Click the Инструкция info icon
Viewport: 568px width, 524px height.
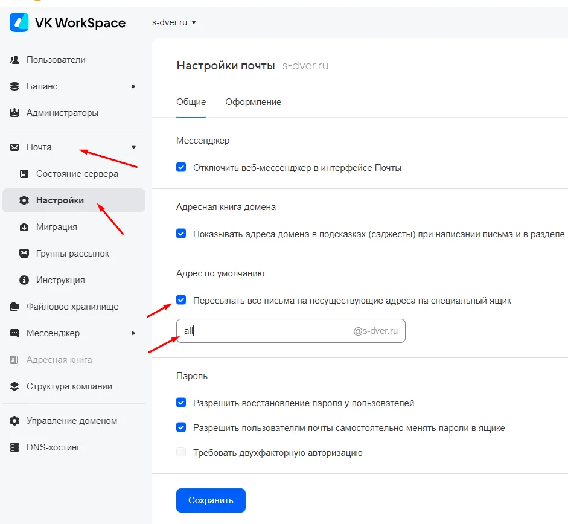coord(24,280)
